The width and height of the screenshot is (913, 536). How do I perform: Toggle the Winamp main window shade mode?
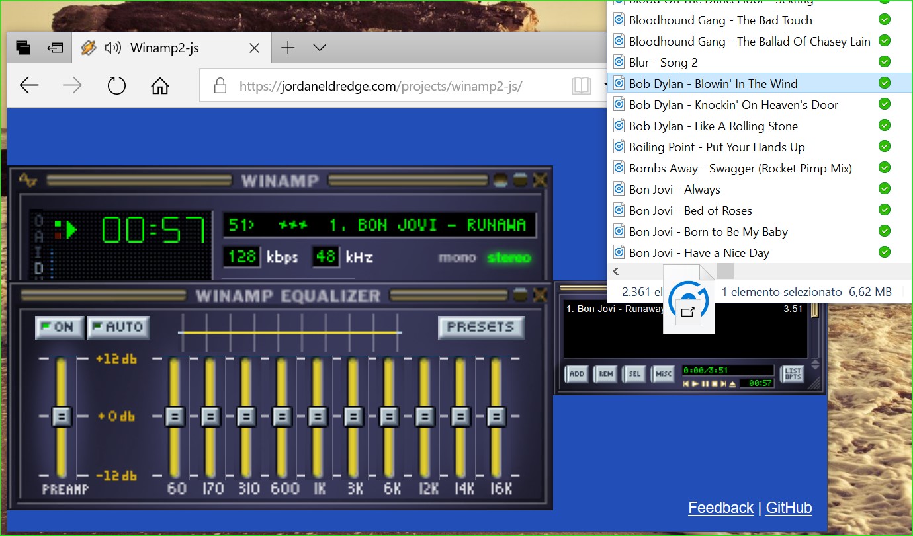[x=521, y=180]
